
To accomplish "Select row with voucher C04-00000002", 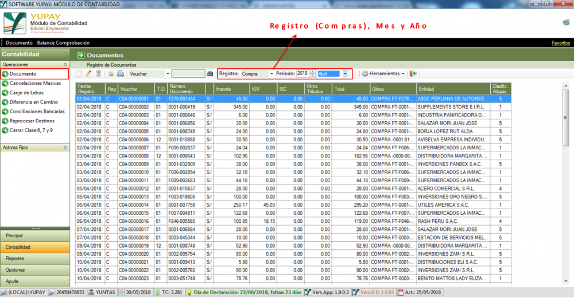I will (x=293, y=107).
